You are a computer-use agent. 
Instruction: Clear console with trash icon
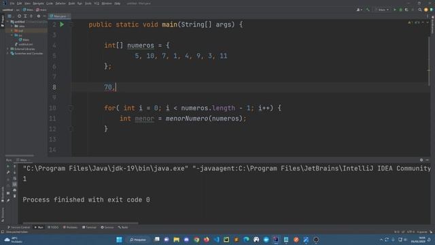pos(15,196)
